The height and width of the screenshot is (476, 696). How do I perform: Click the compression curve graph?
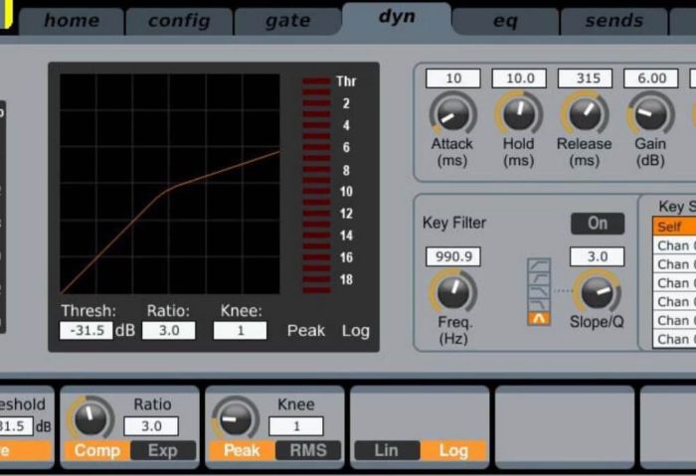(170, 184)
